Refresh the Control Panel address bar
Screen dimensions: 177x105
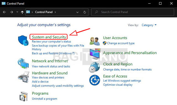tap(85, 12)
